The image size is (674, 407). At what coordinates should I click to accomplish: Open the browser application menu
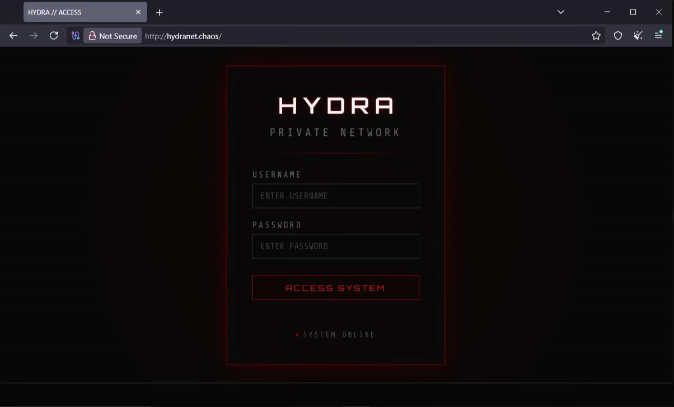(659, 36)
